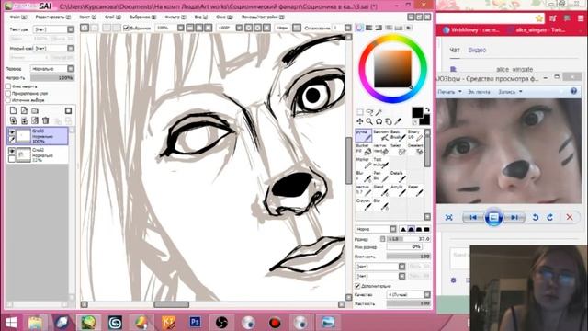Choose the flat brush edge shape
588x331 pixels.
pos(426,229)
